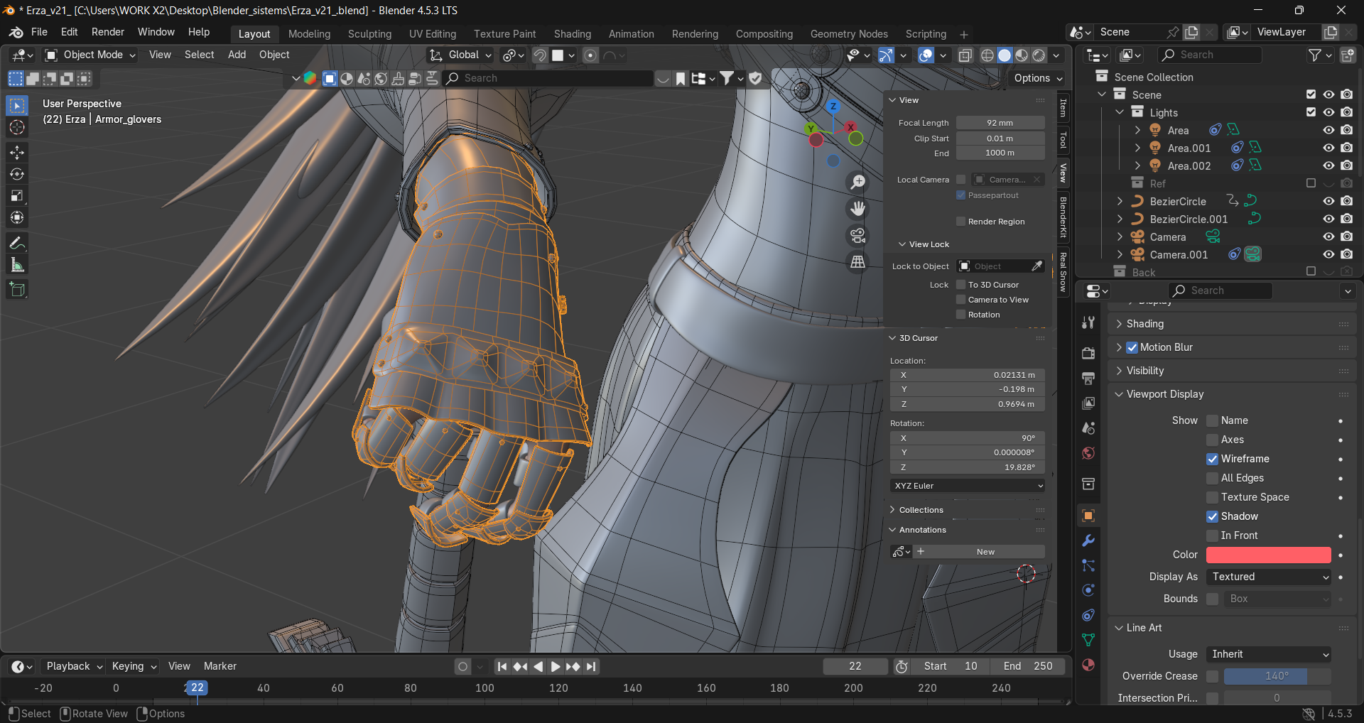
Task: Open the Render menu
Action: click(107, 32)
